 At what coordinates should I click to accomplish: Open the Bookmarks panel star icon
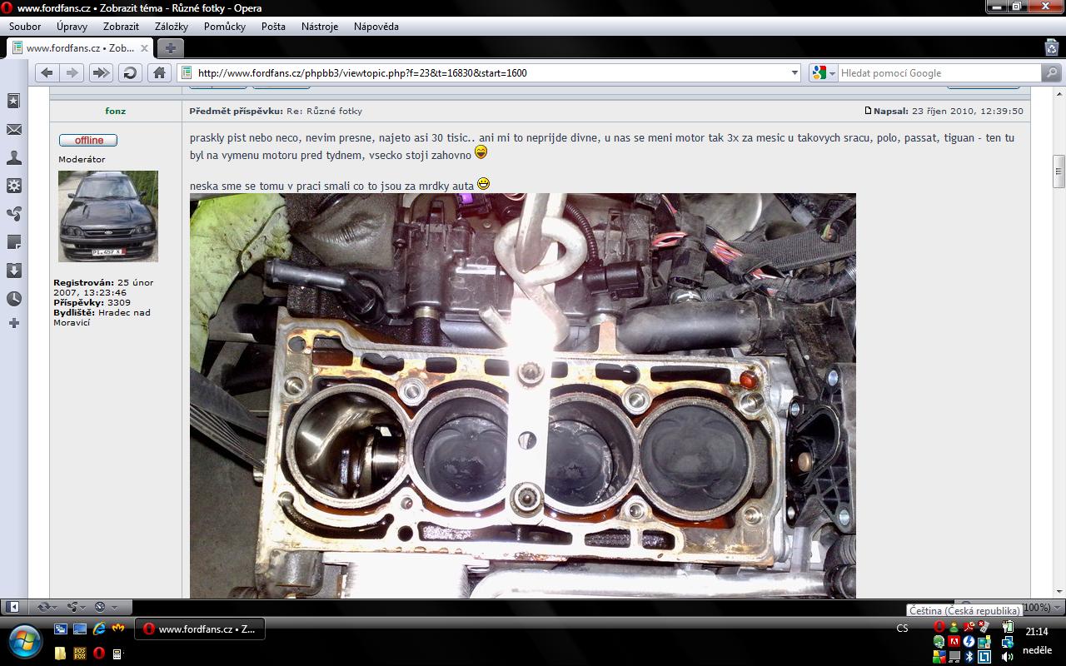(x=13, y=101)
